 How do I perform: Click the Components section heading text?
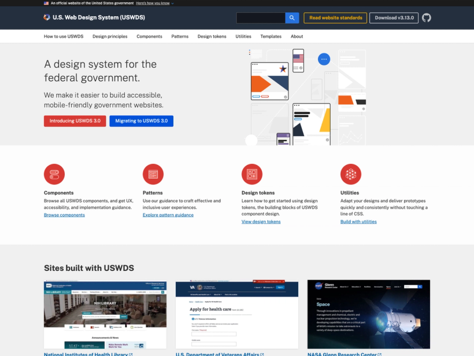(58, 193)
